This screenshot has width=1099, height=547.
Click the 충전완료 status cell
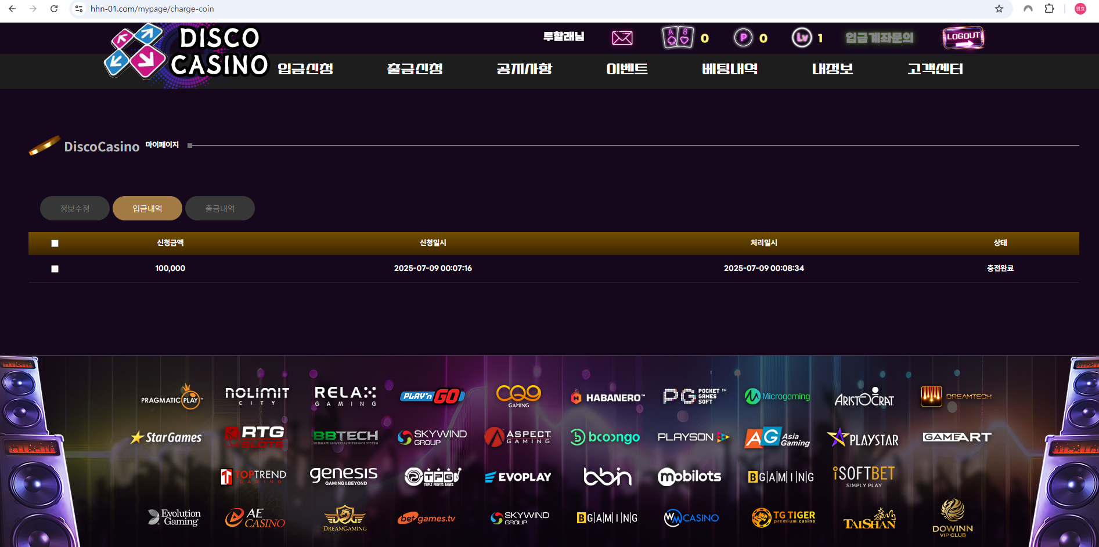click(x=1000, y=268)
